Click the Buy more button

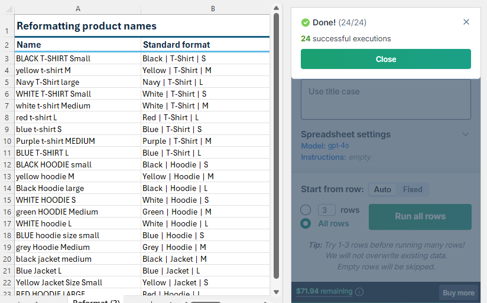click(458, 292)
